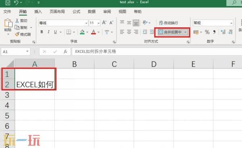Click increase decimal icon
Viewport: 242px width, 148px height.
coord(223,32)
